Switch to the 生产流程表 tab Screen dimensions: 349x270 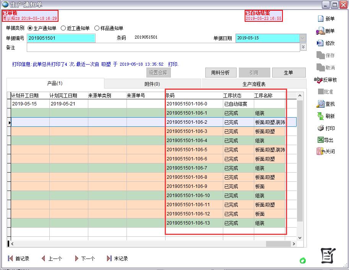tap(254, 84)
